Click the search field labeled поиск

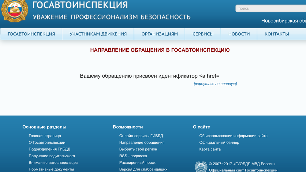point(271,9)
